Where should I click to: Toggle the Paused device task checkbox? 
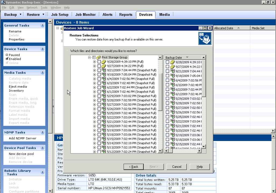click(x=7, y=55)
